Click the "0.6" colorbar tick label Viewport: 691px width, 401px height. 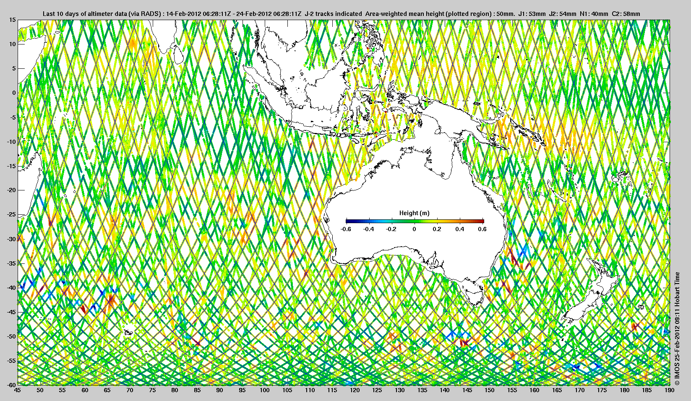(x=482, y=229)
